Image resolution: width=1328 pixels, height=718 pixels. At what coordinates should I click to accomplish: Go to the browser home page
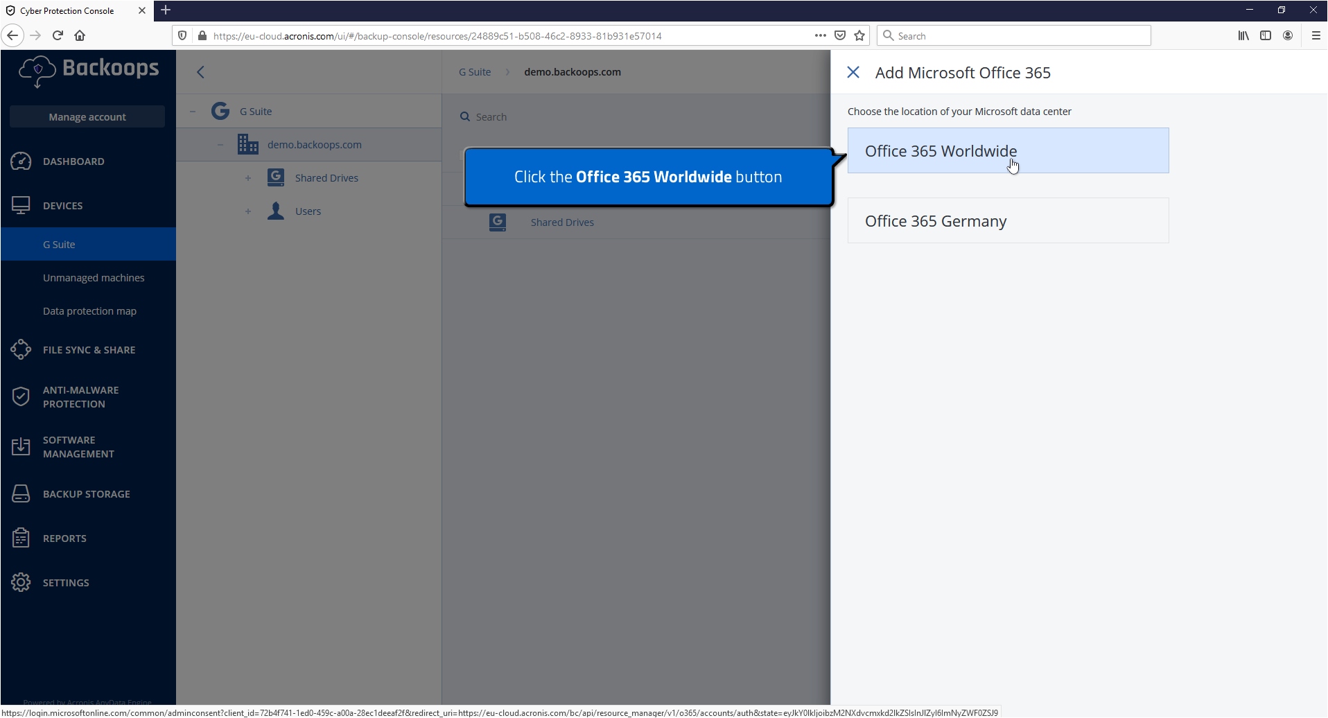click(80, 35)
